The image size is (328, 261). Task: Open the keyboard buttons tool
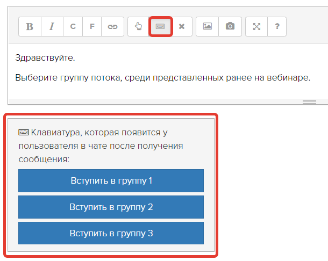[160, 26]
